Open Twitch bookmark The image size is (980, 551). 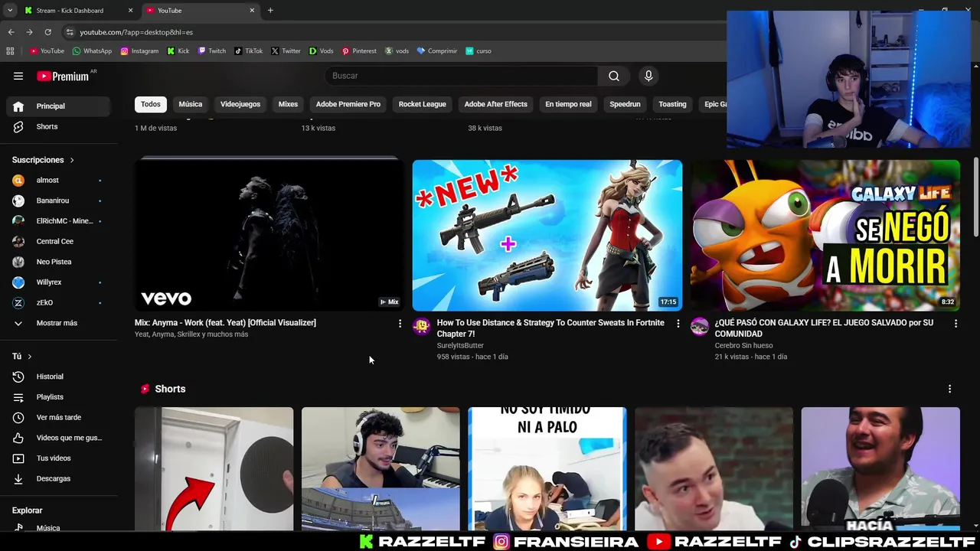[x=212, y=51]
